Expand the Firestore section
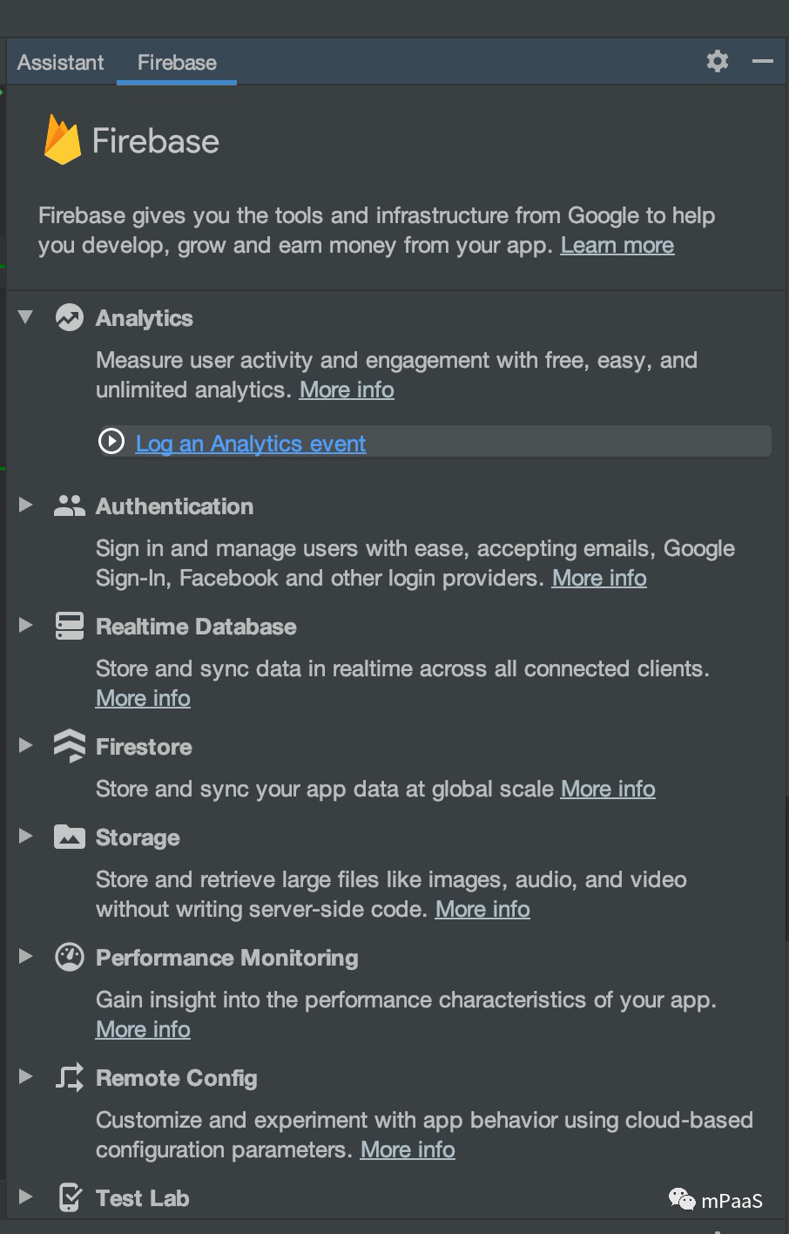Screen dimensions: 789x1234 point(25,746)
